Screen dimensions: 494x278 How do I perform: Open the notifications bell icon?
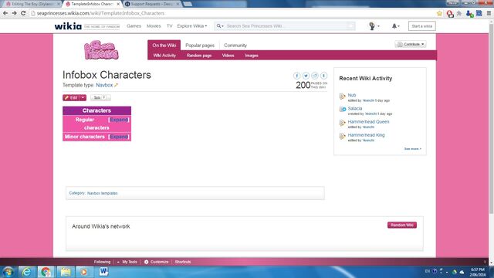click(395, 26)
